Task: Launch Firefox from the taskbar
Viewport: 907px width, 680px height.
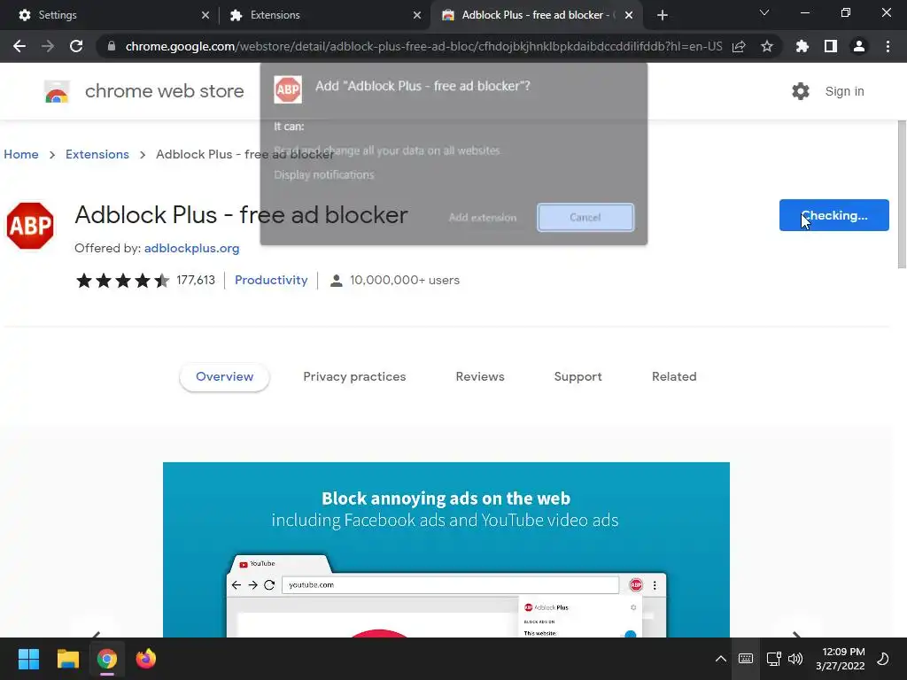Action: [x=146, y=659]
